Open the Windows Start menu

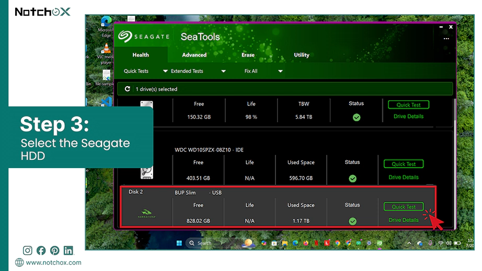[179, 243]
